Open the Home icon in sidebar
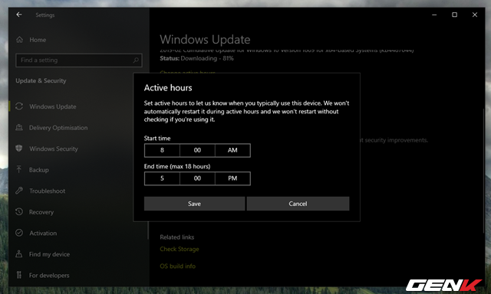 click(x=19, y=40)
